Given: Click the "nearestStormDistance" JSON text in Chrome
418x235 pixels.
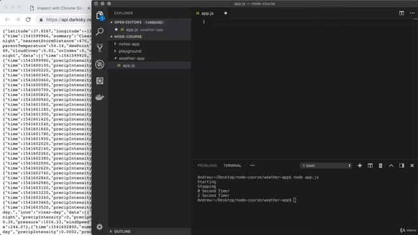Looking at the screenshot, I should [46, 41].
